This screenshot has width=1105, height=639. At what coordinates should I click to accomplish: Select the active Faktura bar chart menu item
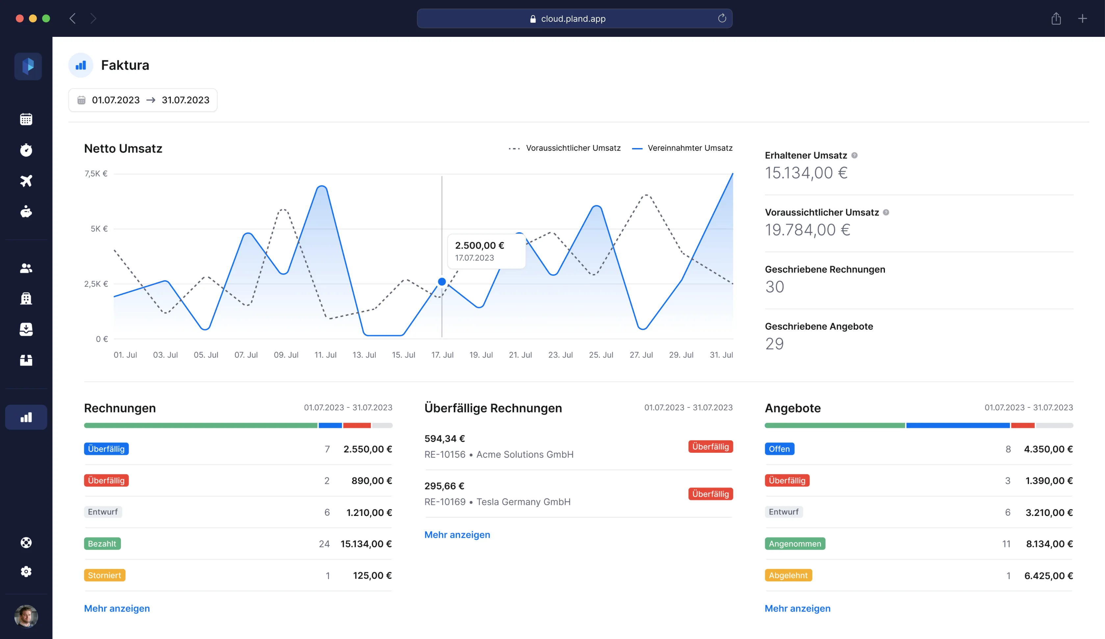pos(26,417)
